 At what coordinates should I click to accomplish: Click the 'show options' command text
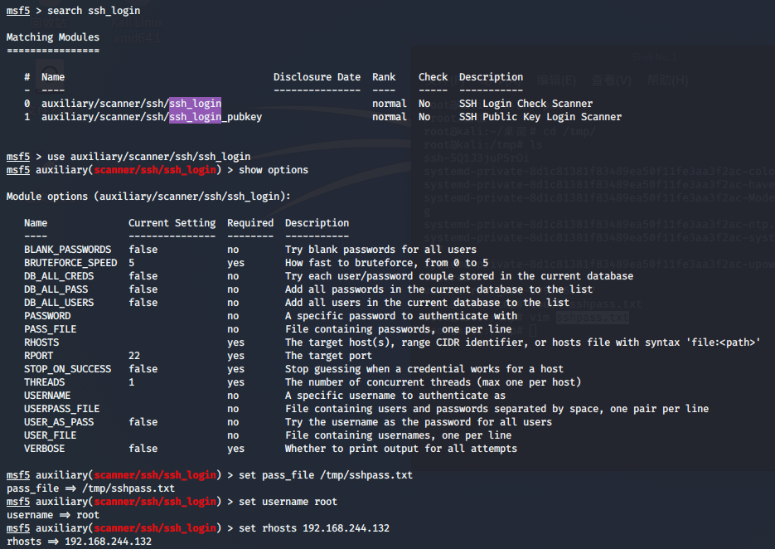click(274, 170)
